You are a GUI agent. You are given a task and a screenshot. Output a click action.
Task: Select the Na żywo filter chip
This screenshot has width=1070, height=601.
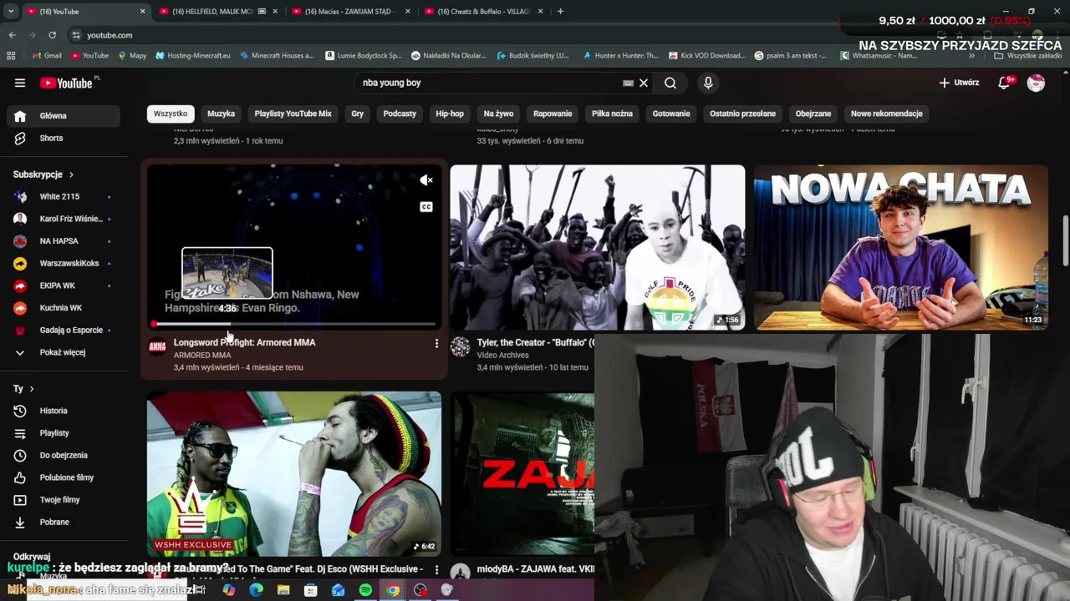pos(498,114)
